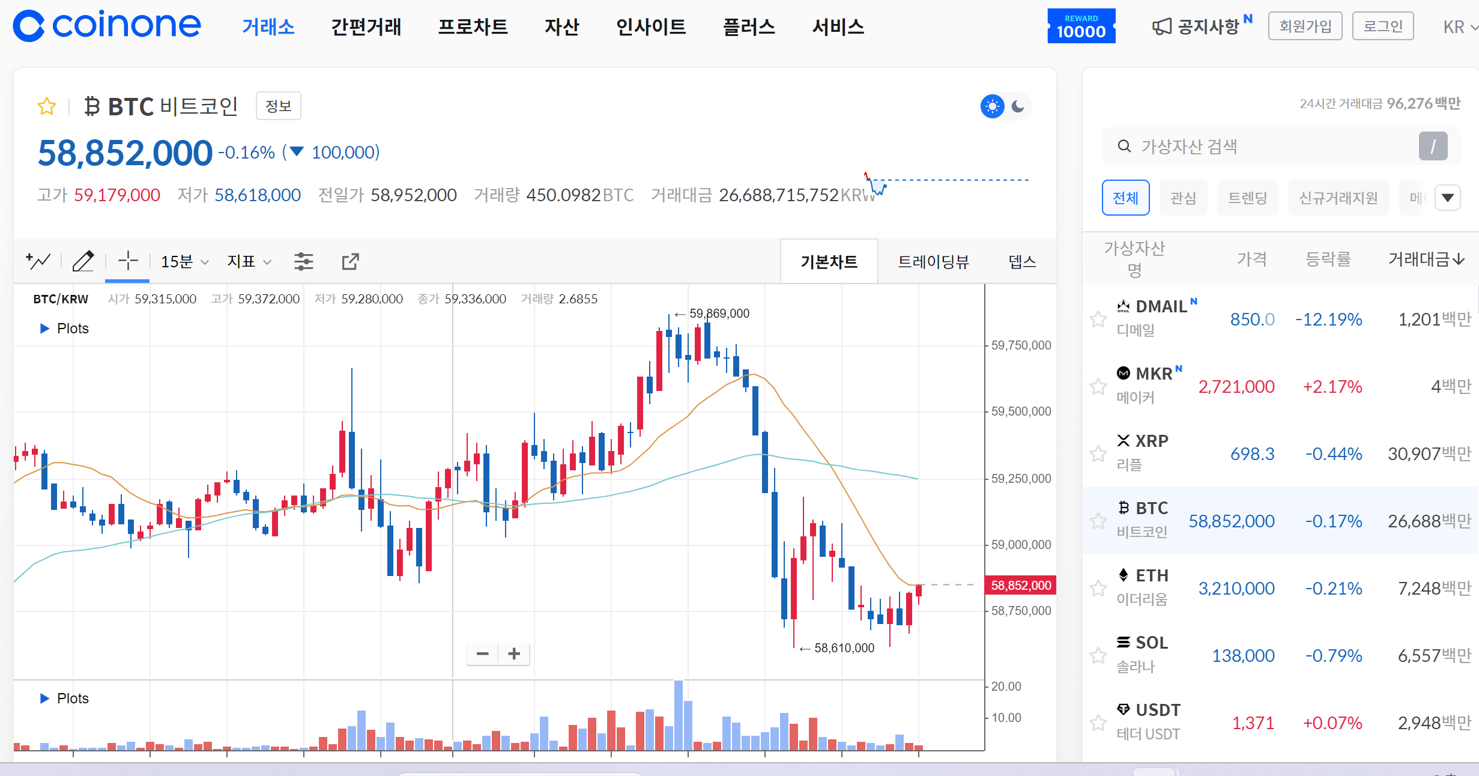Click the chart zoom-in plus control

(x=513, y=653)
